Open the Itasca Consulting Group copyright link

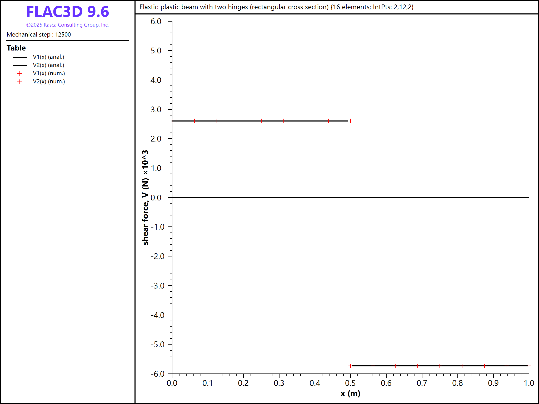coord(67,25)
